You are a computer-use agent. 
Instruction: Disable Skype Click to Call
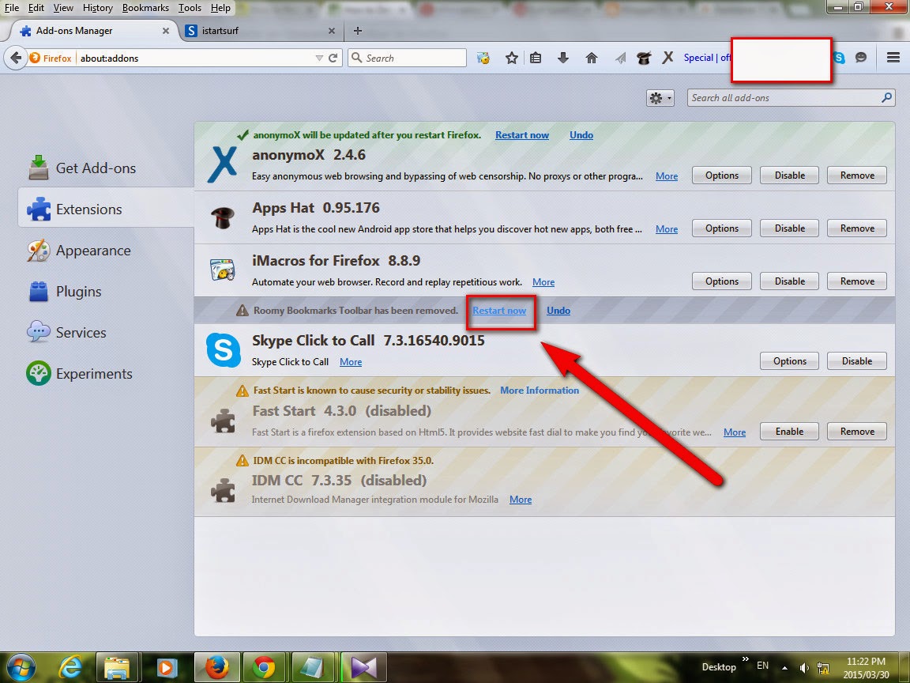click(x=857, y=360)
